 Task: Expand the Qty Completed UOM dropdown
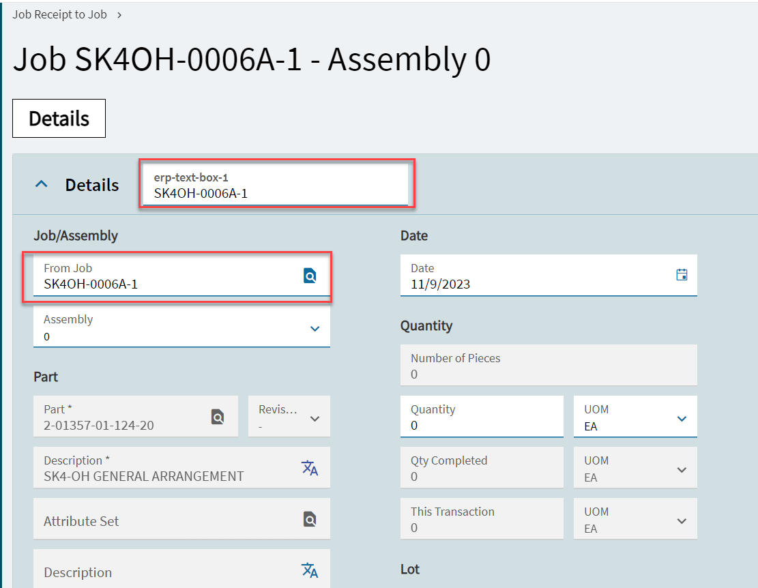click(x=681, y=469)
